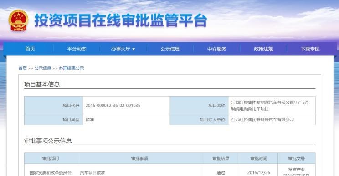339x176 pixels.
Task: Click the national emblem logo
Action: tap(18, 20)
